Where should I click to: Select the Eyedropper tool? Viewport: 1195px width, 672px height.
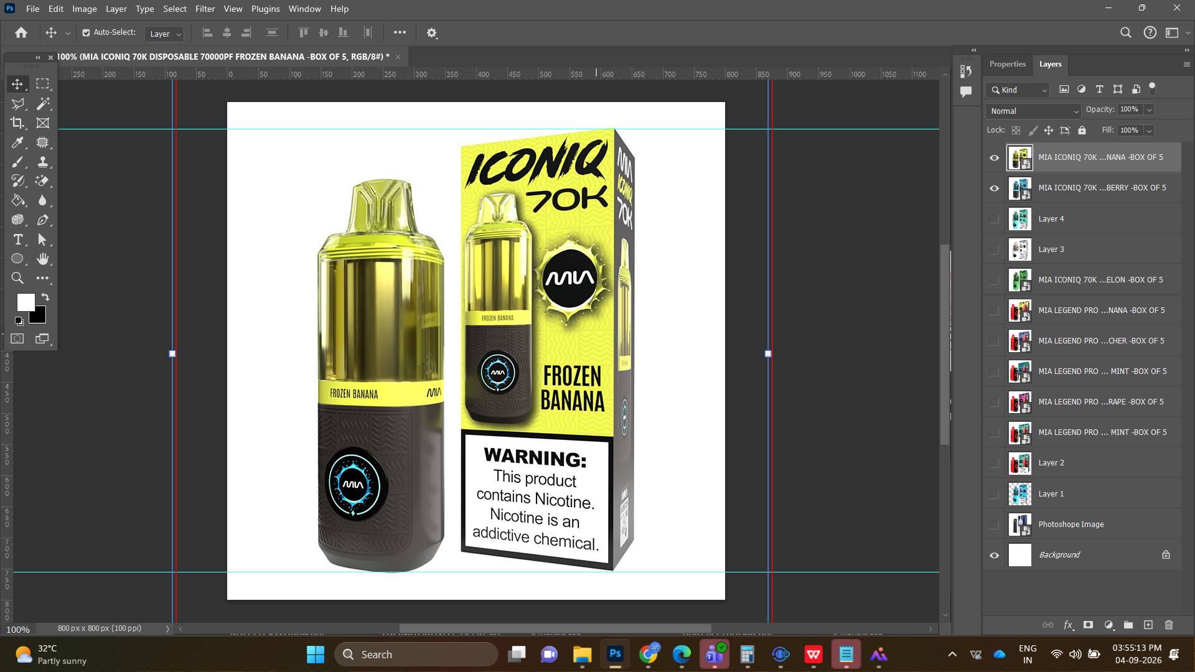(x=17, y=142)
